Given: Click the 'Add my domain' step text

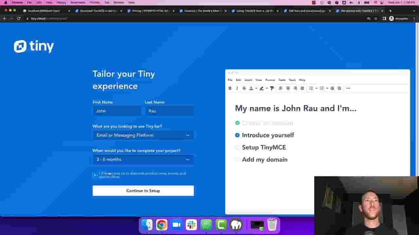Looking at the screenshot, I should click(x=264, y=160).
